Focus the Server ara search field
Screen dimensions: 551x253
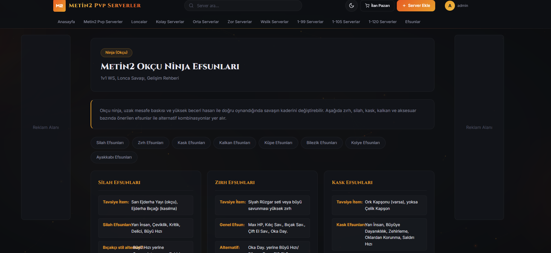coord(246,6)
